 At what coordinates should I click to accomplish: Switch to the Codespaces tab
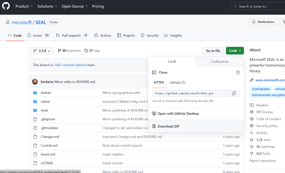coord(220,62)
